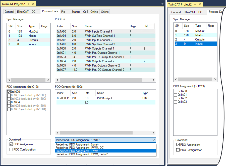Enable PDO Configuration download in right window

click(x=178, y=150)
